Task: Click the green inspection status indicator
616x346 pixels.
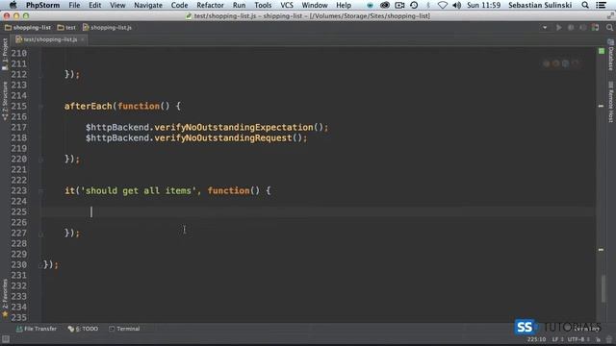Action: pyautogui.click(x=602, y=51)
